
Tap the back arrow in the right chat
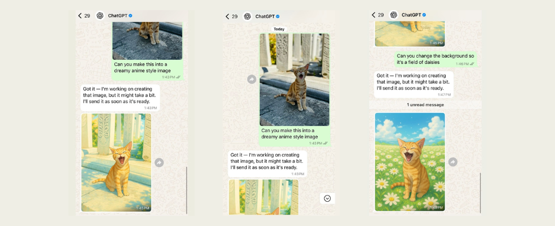[x=374, y=15]
